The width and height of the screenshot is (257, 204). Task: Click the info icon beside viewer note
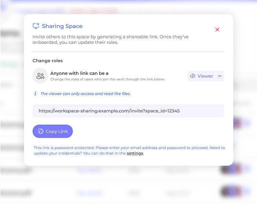click(35, 93)
